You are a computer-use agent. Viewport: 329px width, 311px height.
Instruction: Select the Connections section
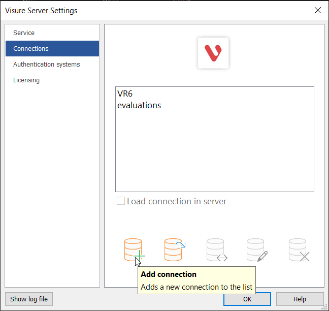click(x=52, y=48)
